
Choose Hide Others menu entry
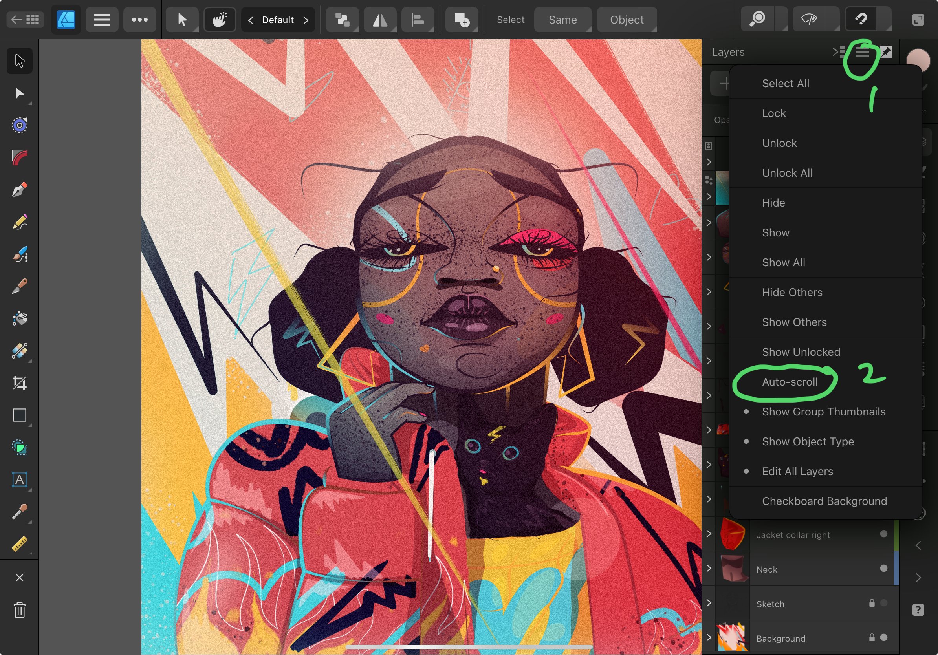825,293
